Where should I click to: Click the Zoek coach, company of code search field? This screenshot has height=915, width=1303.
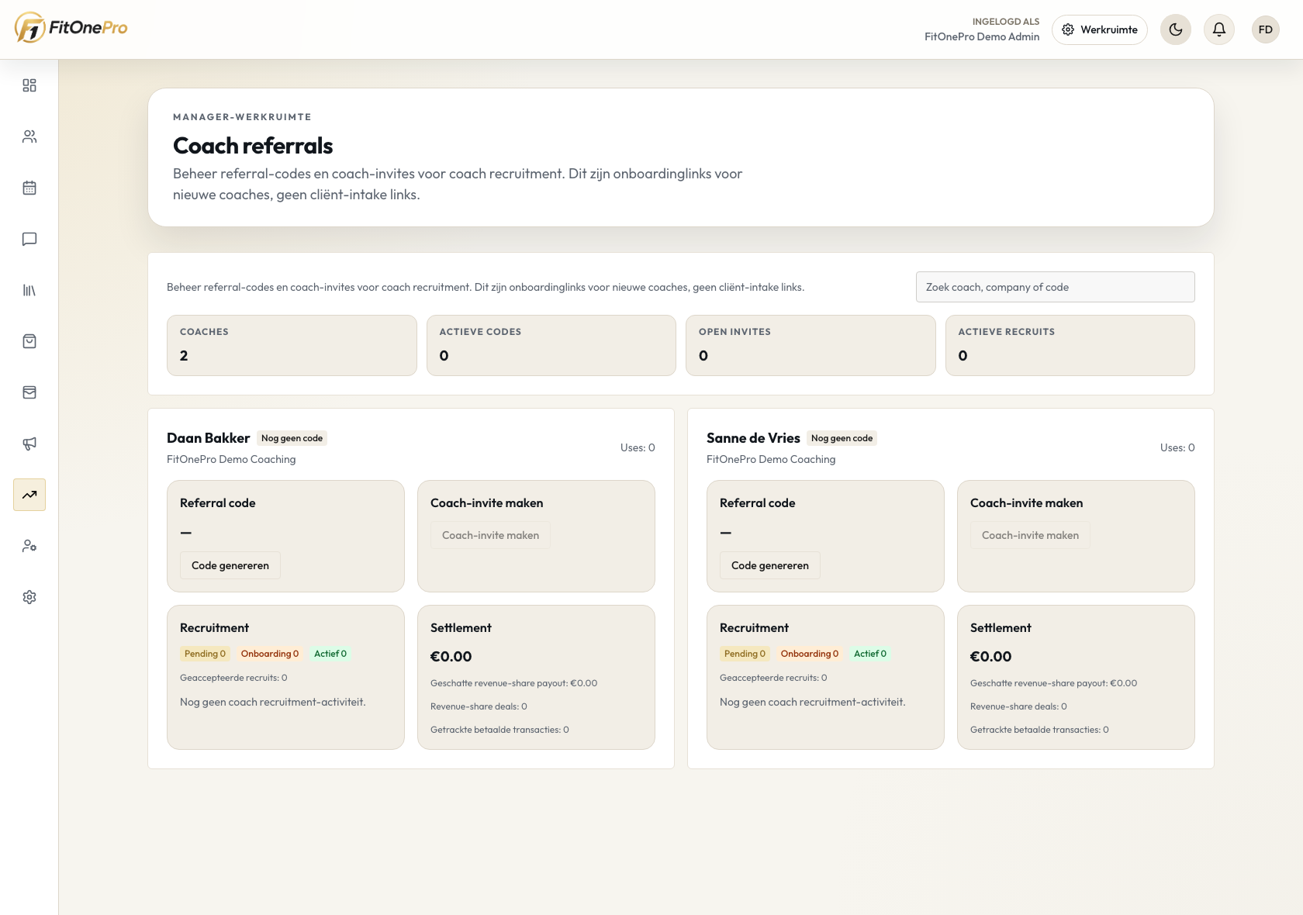1055,287
